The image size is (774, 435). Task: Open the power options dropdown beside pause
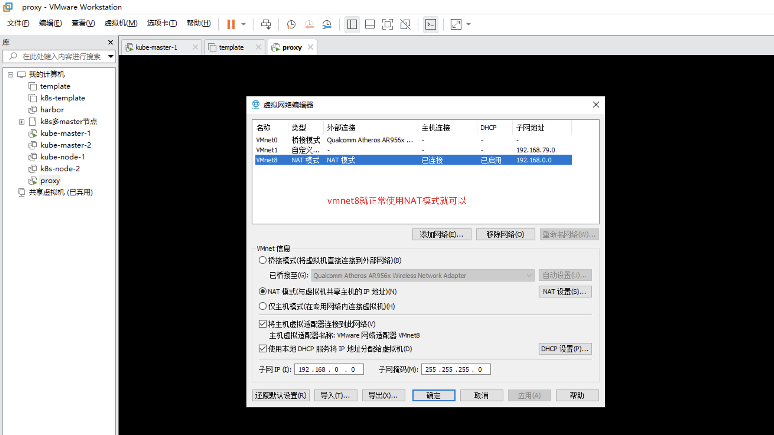tap(243, 24)
